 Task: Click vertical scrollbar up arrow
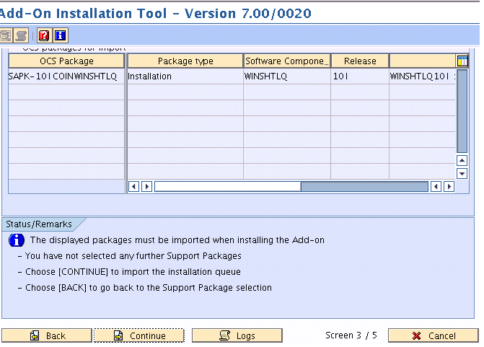(x=462, y=160)
